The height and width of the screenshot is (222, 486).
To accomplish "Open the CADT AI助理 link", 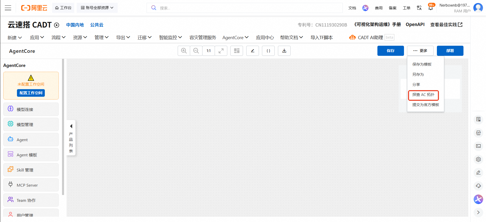I will [x=366, y=38].
